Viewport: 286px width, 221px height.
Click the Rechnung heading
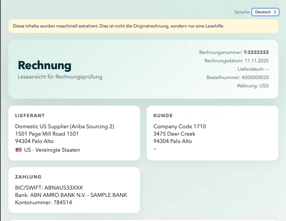coord(45,66)
